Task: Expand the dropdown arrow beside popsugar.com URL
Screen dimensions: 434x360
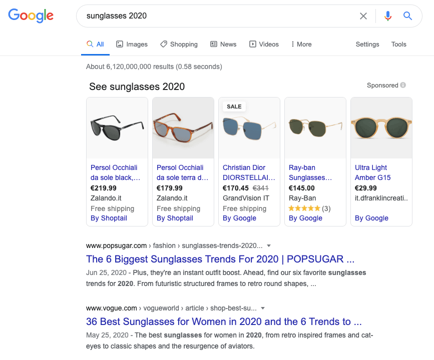Action: click(x=268, y=245)
